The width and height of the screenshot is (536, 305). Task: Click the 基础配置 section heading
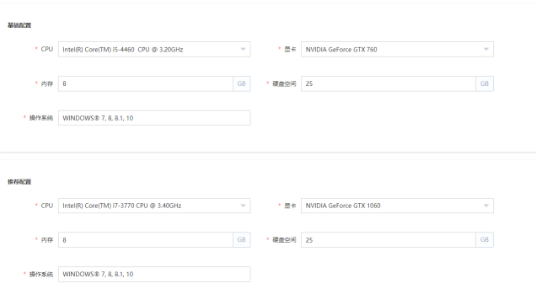point(19,25)
